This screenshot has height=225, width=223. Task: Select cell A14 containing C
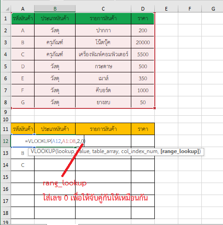[23, 165]
